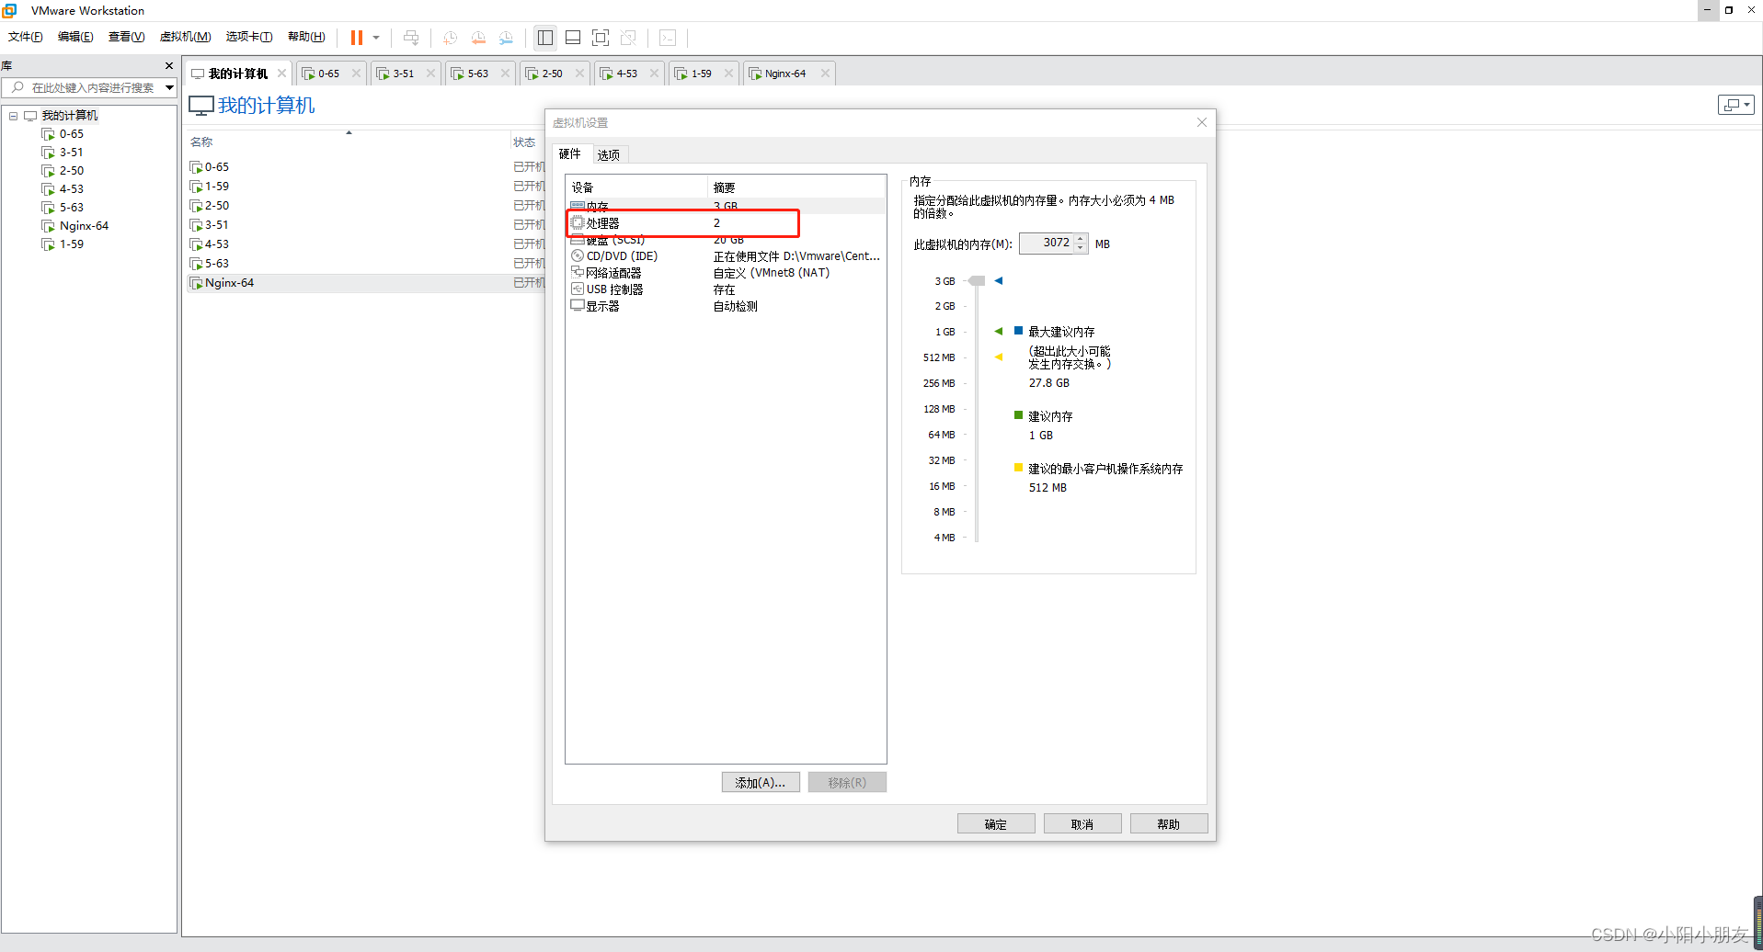Select the CD/DVD (IDE) device row
Image resolution: width=1763 pixels, height=952 pixels.
pyautogui.click(x=726, y=256)
